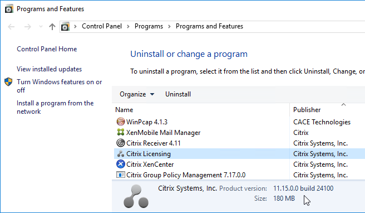The width and height of the screenshot is (365, 213).
Task: Open the Organize dropdown menu
Action: tap(137, 94)
